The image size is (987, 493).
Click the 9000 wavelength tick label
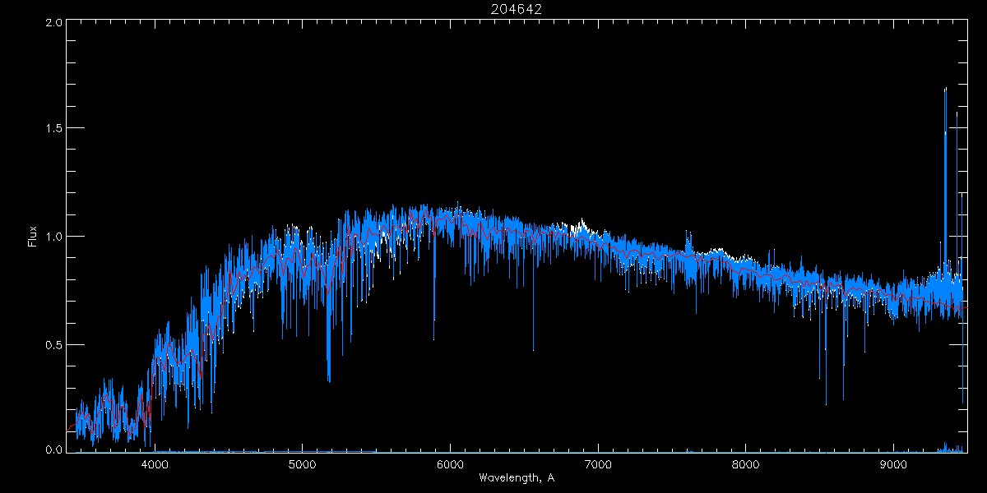coord(894,463)
